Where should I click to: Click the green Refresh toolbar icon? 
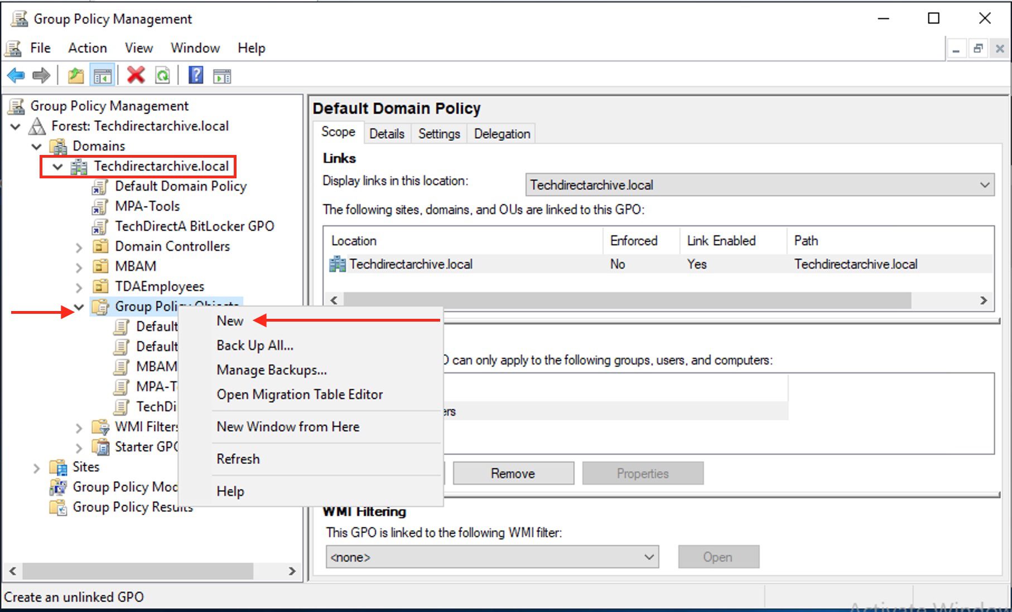pyautogui.click(x=162, y=75)
